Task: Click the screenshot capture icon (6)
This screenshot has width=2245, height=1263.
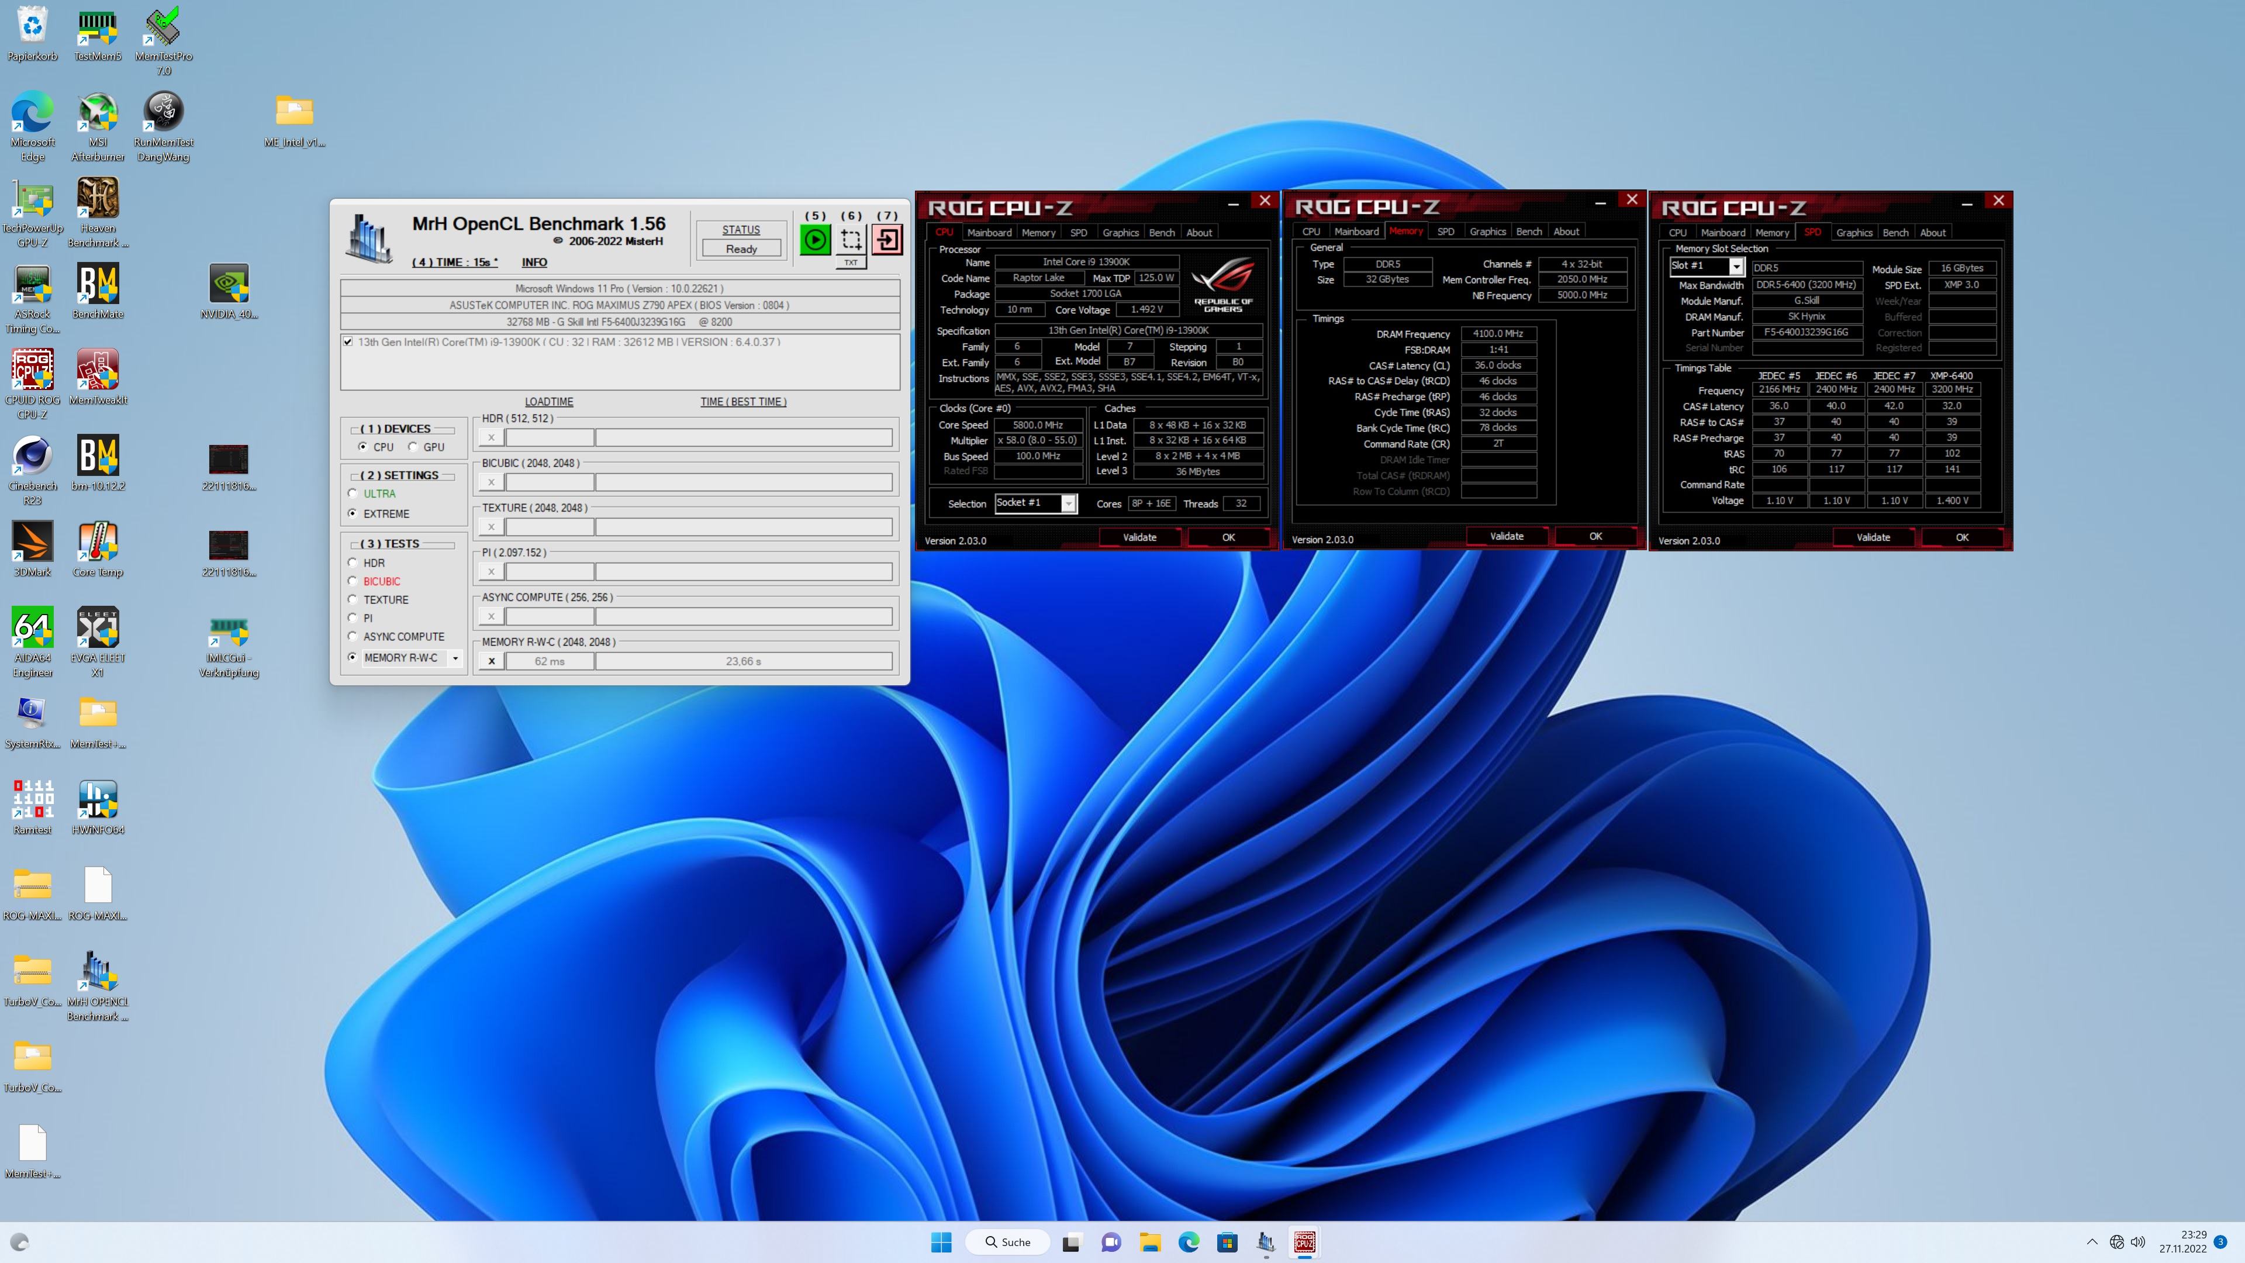Action: coord(851,240)
